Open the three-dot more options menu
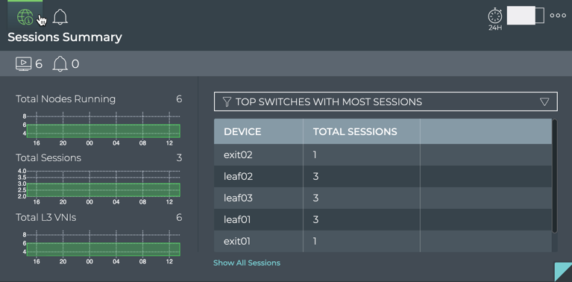Image resolution: width=572 pixels, height=282 pixels. [x=558, y=16]
